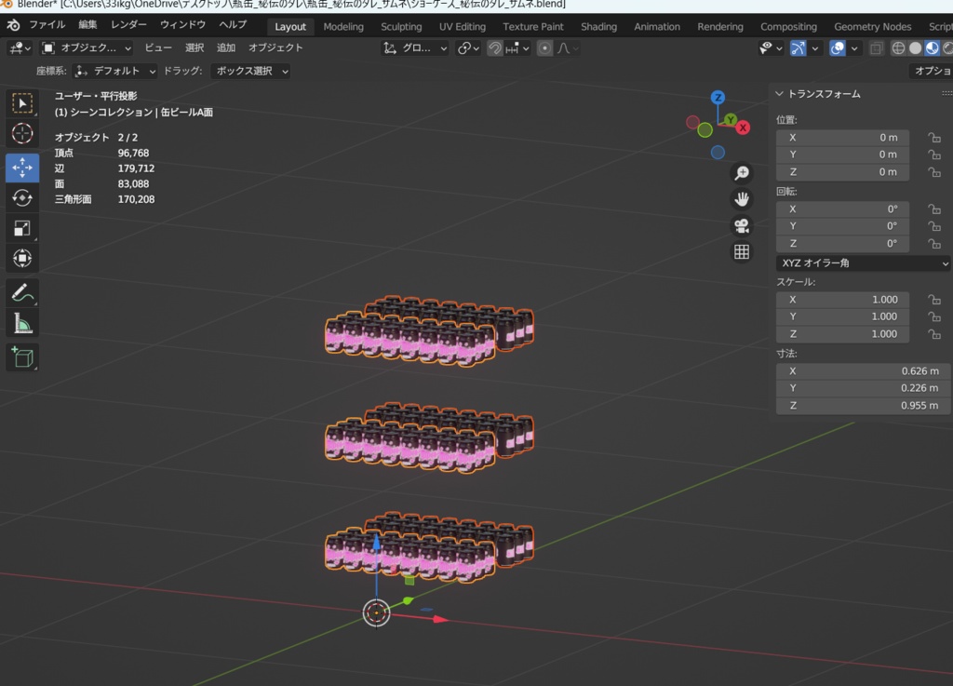Viewport: 953px width, 686px height.
Task: Select solid viewport shading
Action: pyautogui.click(x=915, y=48)
